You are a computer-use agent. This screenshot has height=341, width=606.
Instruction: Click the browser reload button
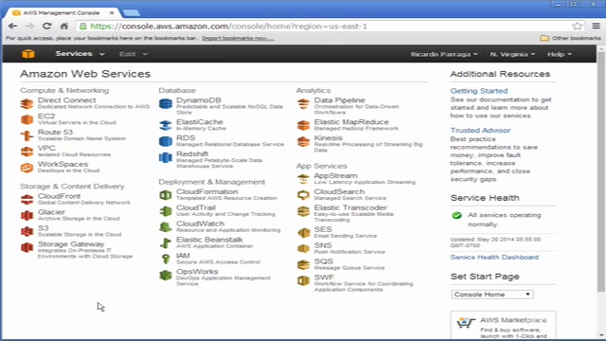coord(47,26)
